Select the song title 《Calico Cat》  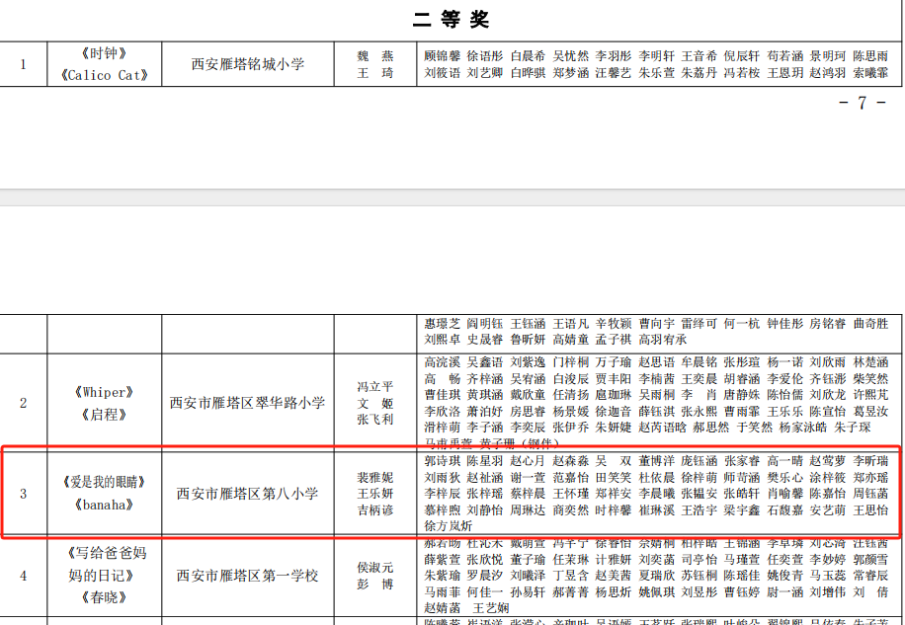(105, 75)
